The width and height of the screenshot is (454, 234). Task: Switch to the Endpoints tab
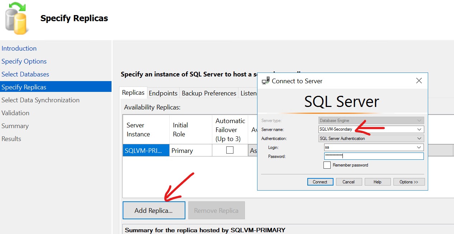click(163, 93)
